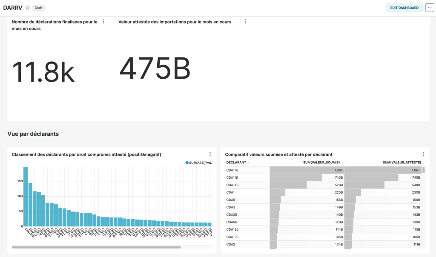Click the tallest bar in the déclarants chart
The height and width of the screenshot is (257, 436).
click(x=26, y=197)
